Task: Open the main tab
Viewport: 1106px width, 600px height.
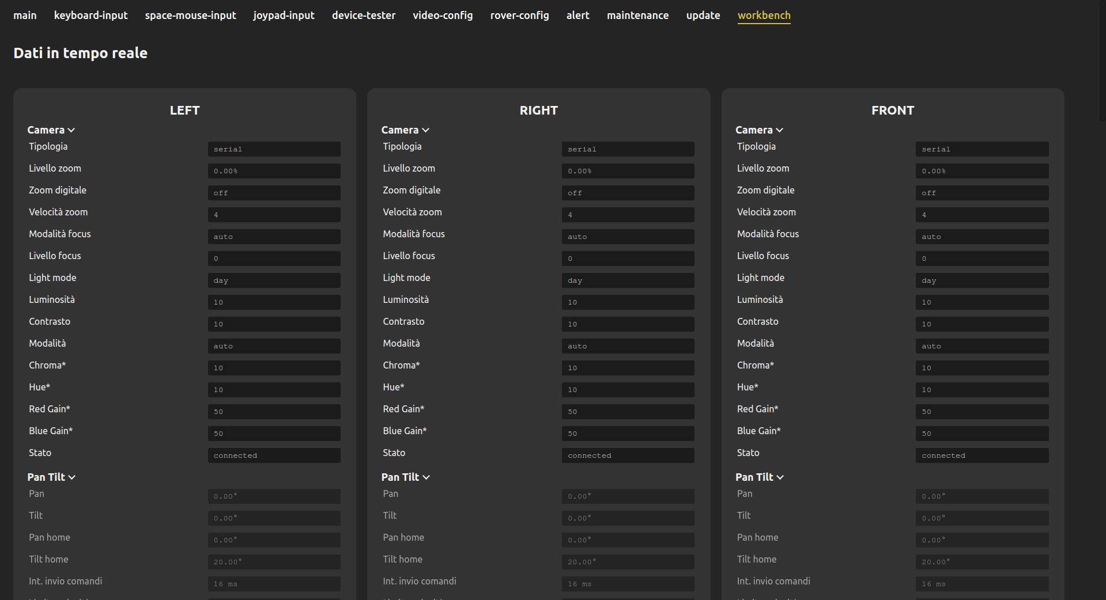Action: 25,16
